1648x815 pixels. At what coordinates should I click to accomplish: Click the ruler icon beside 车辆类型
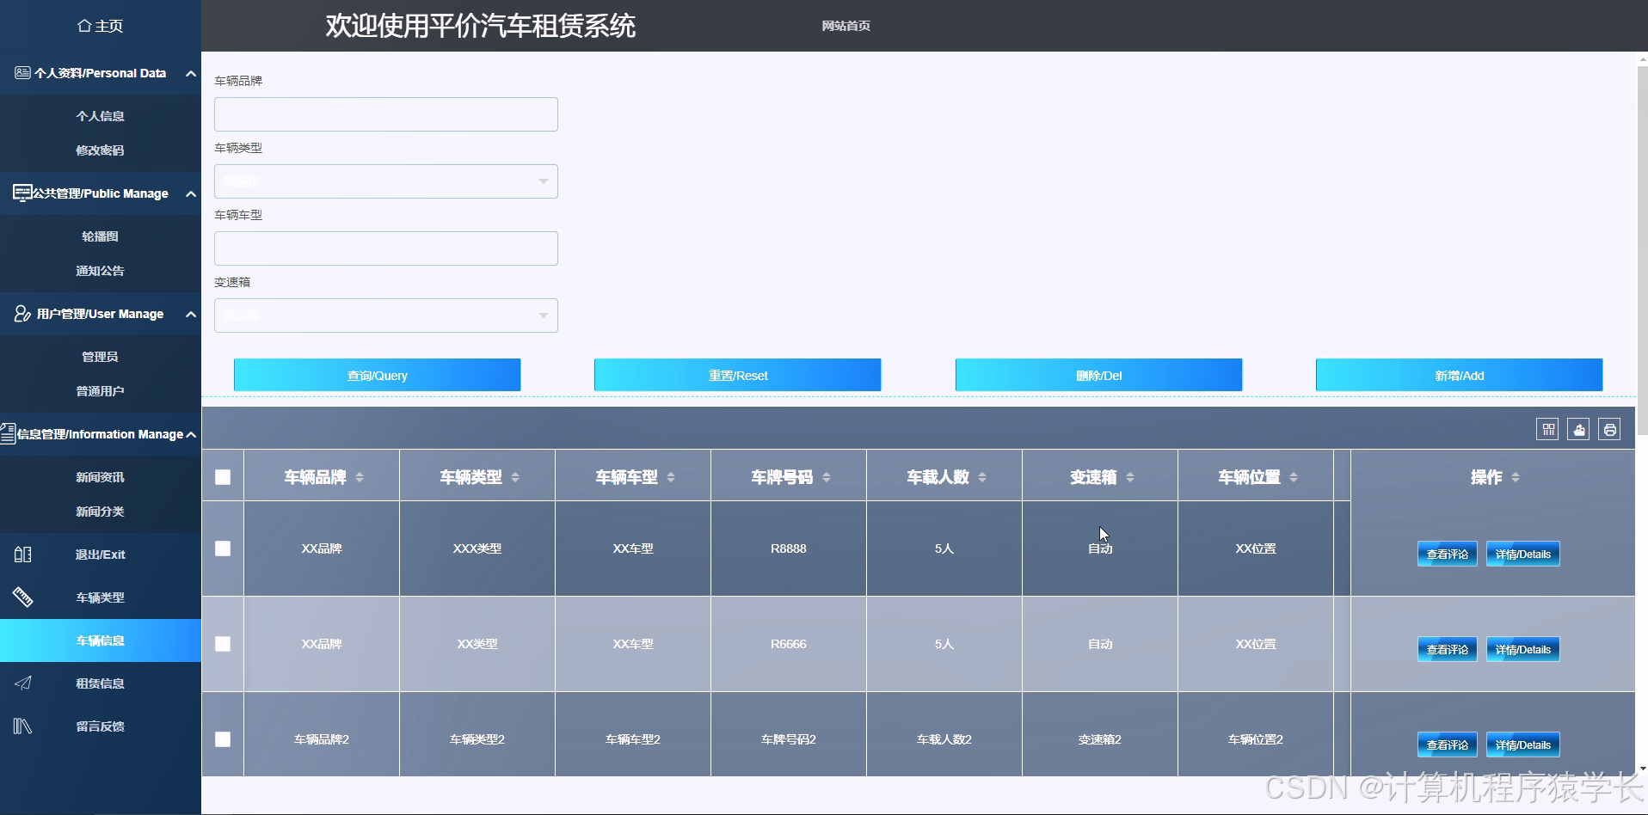[22, 597]
